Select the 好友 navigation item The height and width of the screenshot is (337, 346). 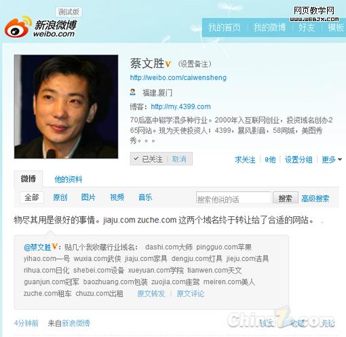(x=307, y=28)
